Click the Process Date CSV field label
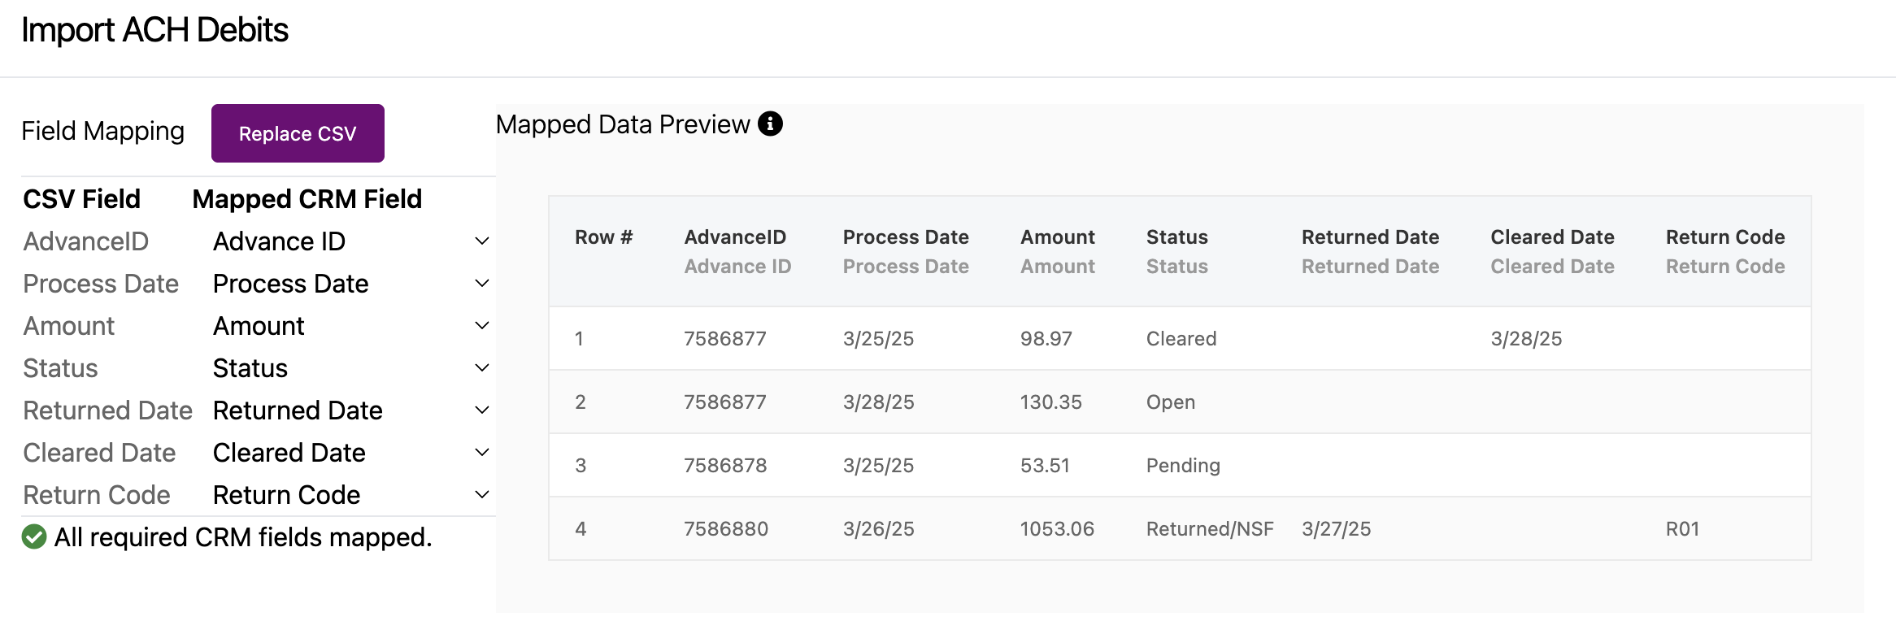This screenshot has width=1896, height=621. pos(101,284)
